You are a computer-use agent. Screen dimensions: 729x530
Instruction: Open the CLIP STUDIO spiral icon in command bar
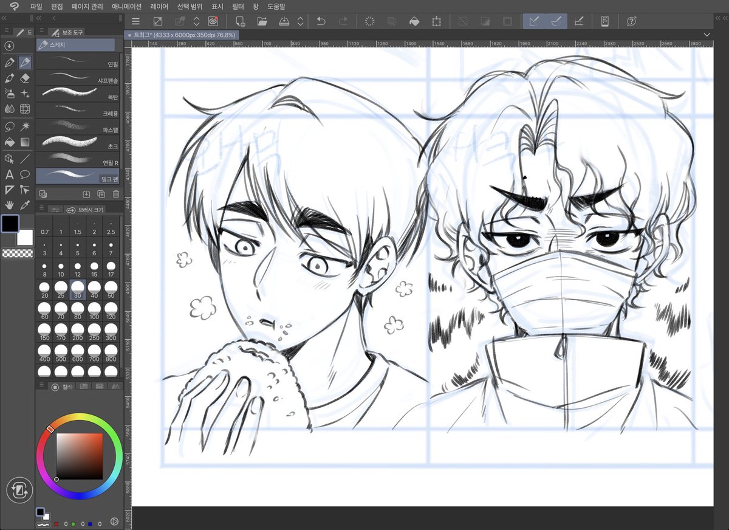coord(213,21)
